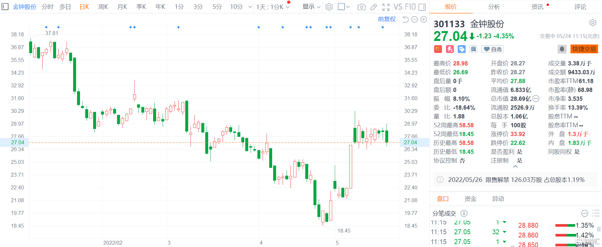Open 报价 tab in right panel
602x247 pixels.
pos(451,7)
